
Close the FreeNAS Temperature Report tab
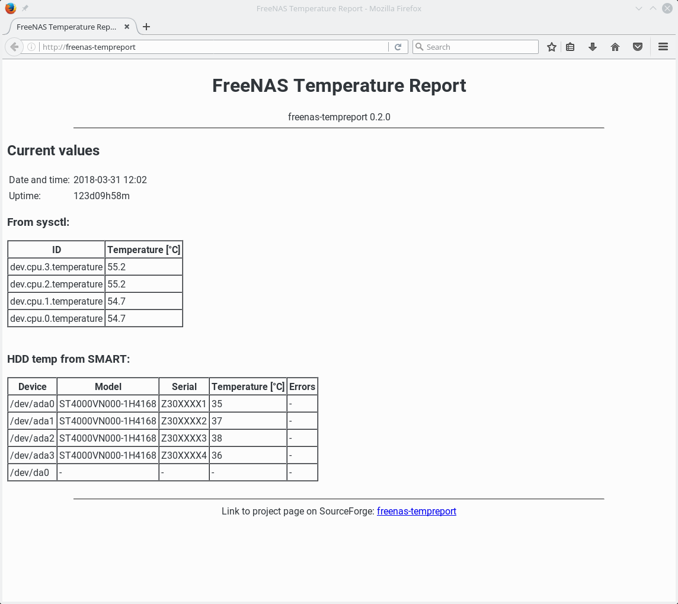pos(126,27)
